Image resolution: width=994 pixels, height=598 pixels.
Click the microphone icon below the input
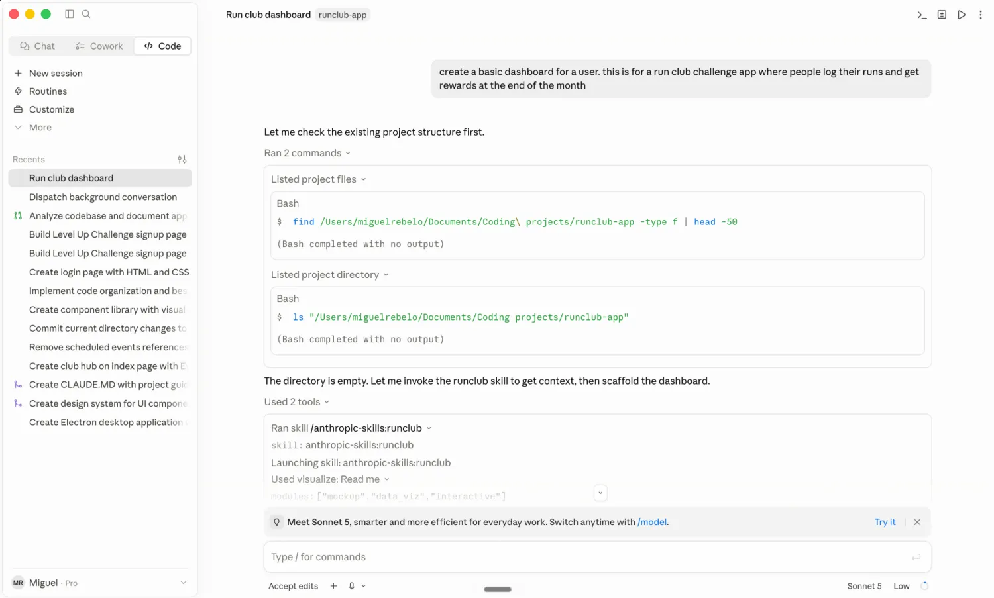(352, 586)
